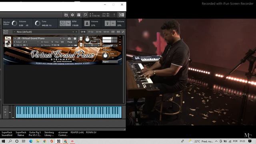The image size is (256, 144).
Task: Go to previous multi arrow
Action: (73, 32)
